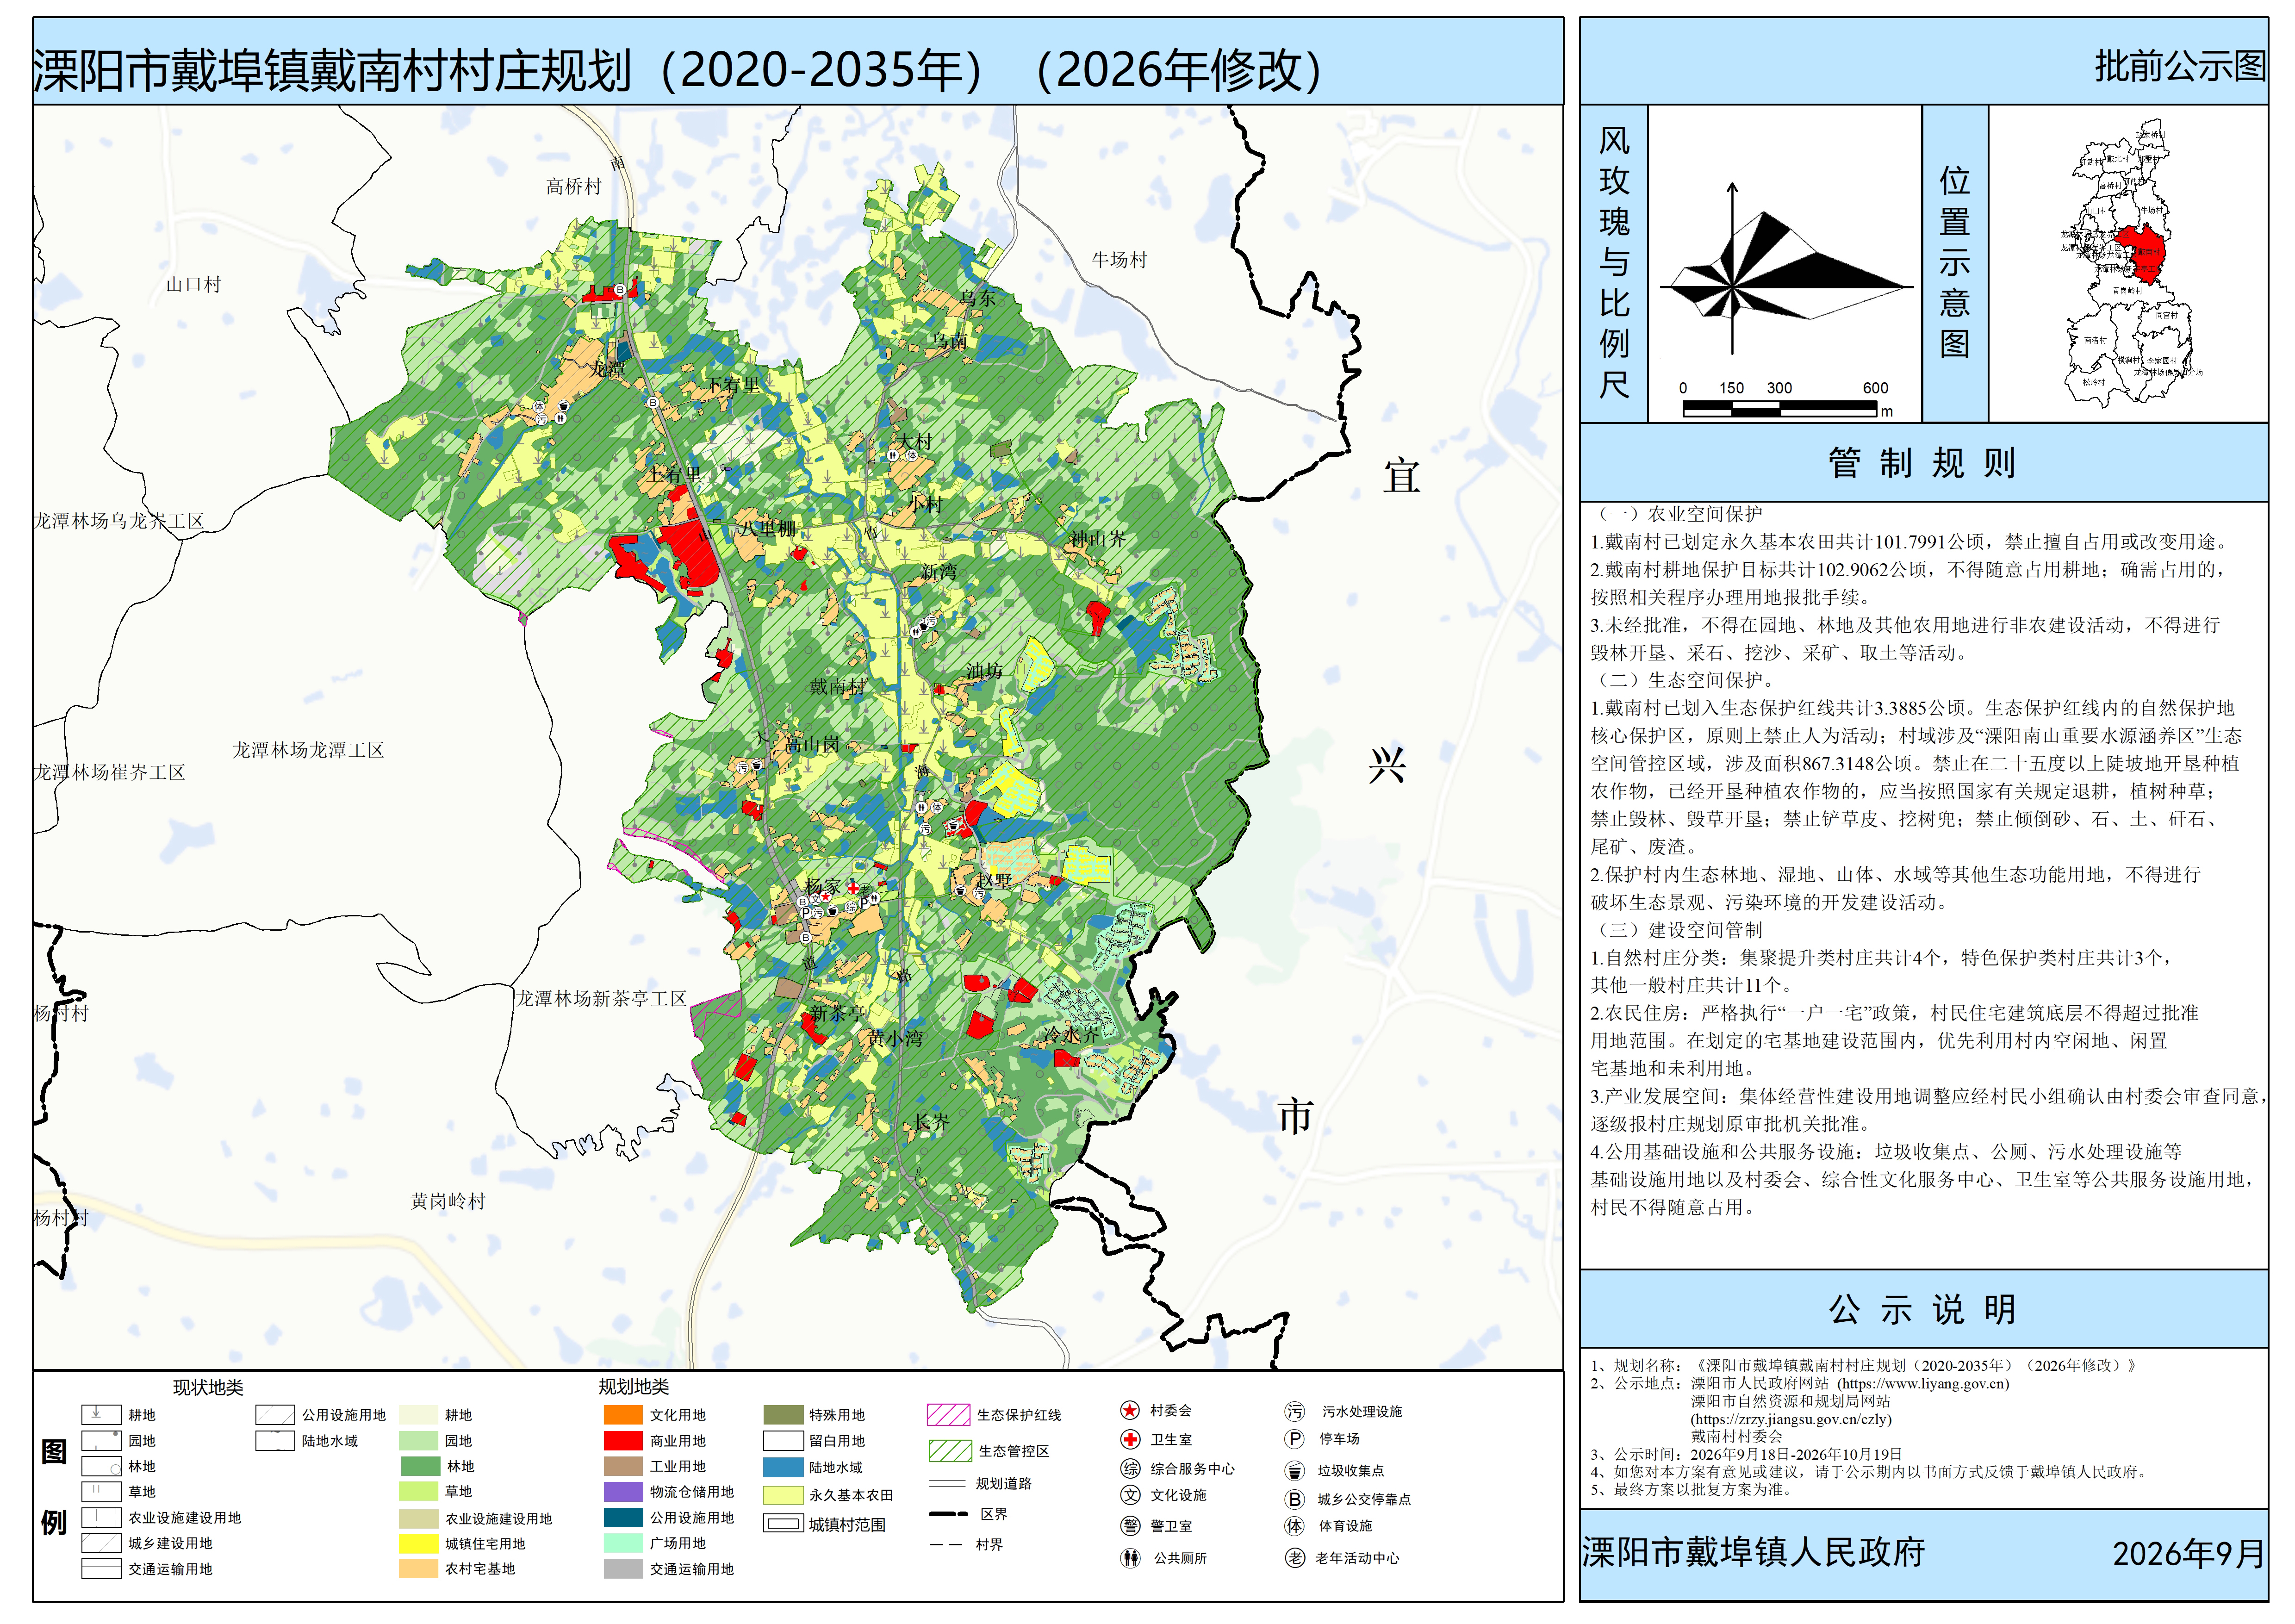Click the purple 物流仓储用地 color swatch

coord(623,1492)
